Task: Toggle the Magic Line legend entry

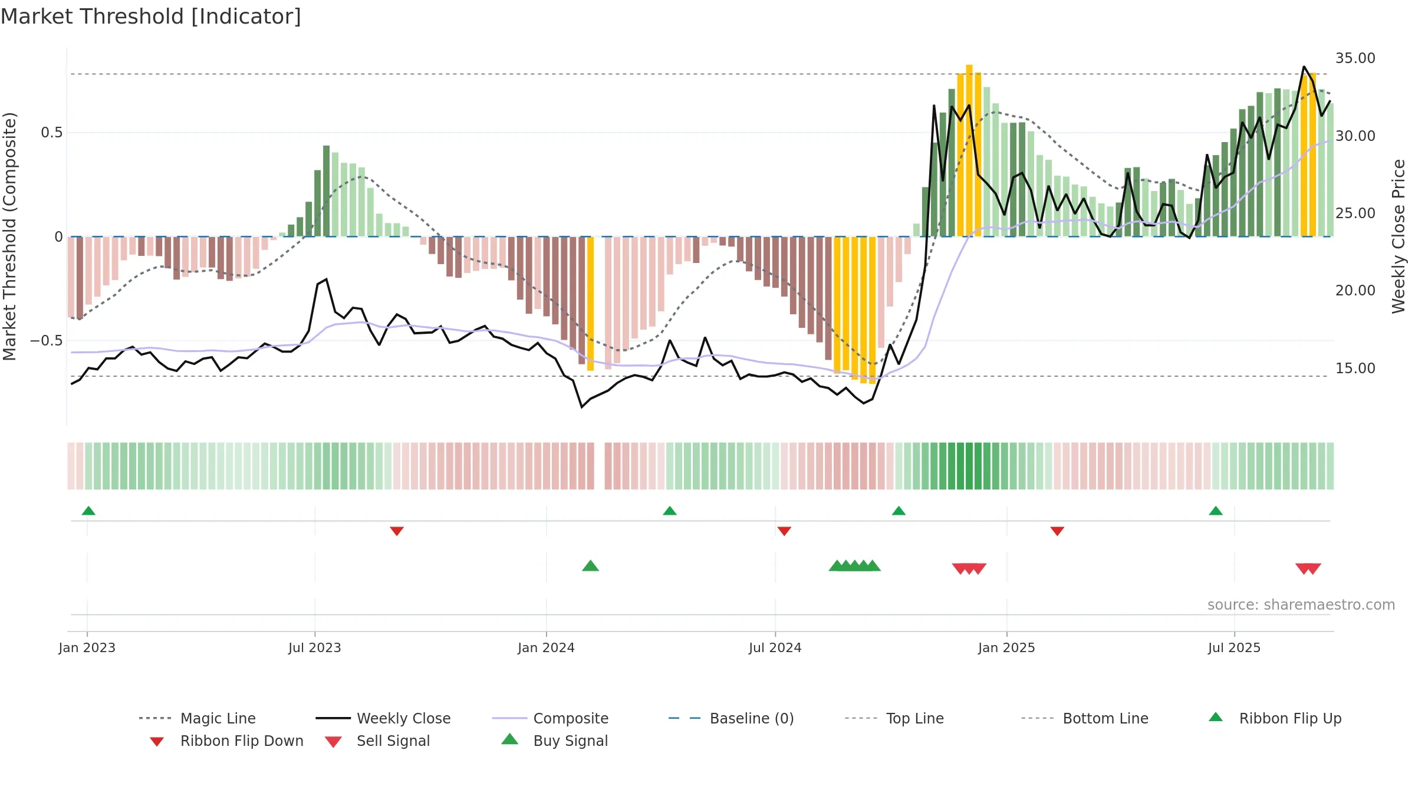Action: click(197, 718)
